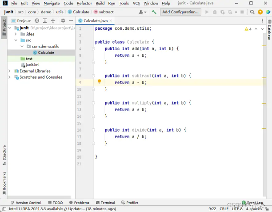Screen dimensions: 272x212
Task: Open the Structure tool window side tab
Action: [4, 155]
